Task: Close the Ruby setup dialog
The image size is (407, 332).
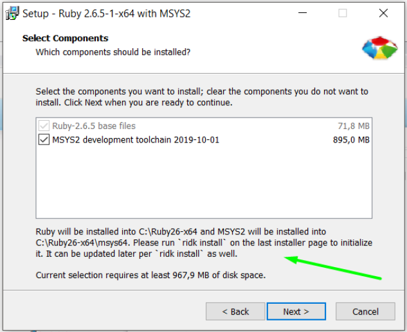Action: coord(383,13)
